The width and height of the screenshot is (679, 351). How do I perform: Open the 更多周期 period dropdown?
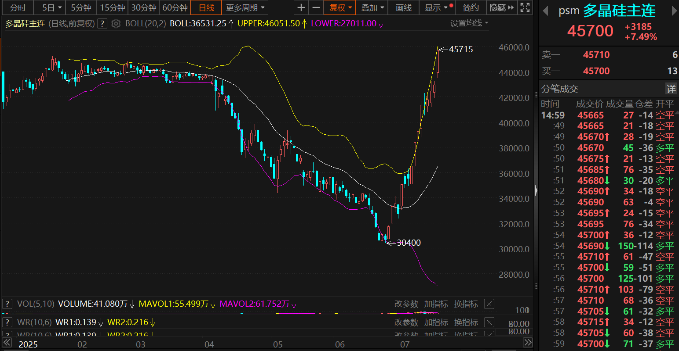pyautogui.click(x=245, y=7)
